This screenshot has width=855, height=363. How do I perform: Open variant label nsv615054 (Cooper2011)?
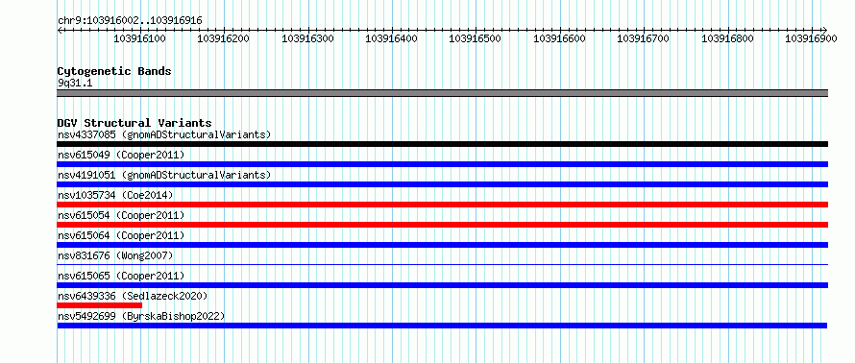coord(121,215)
